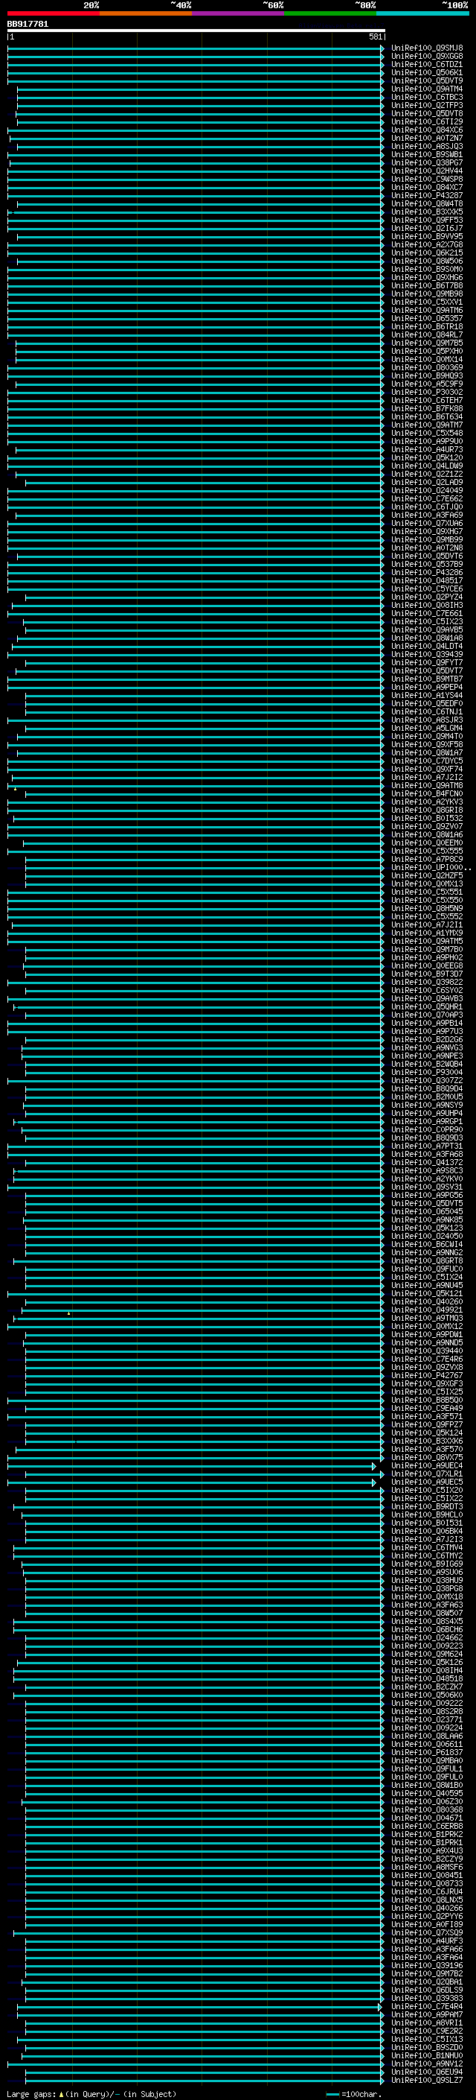
Task: Select hit label UniRef100_Q6K215
Action: 427,253
